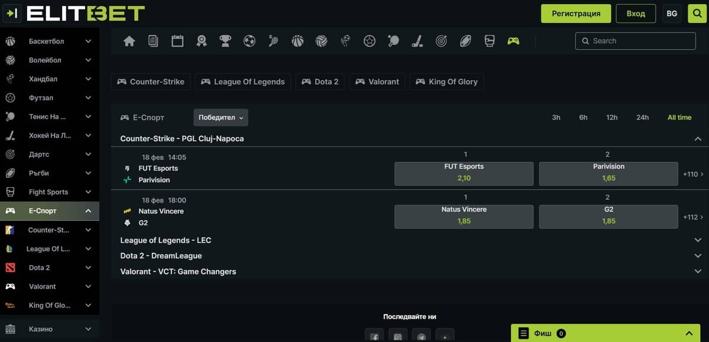This screenshot has height=342, width=709.
Task: Expand the Казино sidebar chevron
Action: point(88,329)
